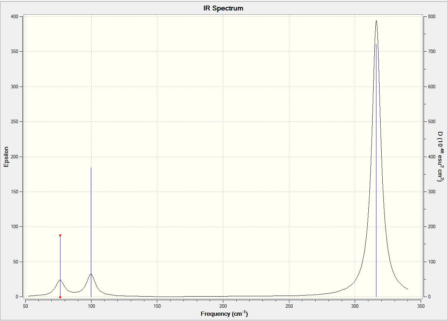Click the 400 tick label on the right D axis
The width and height of the screenshot is (447, 321).
click(432, 157)
